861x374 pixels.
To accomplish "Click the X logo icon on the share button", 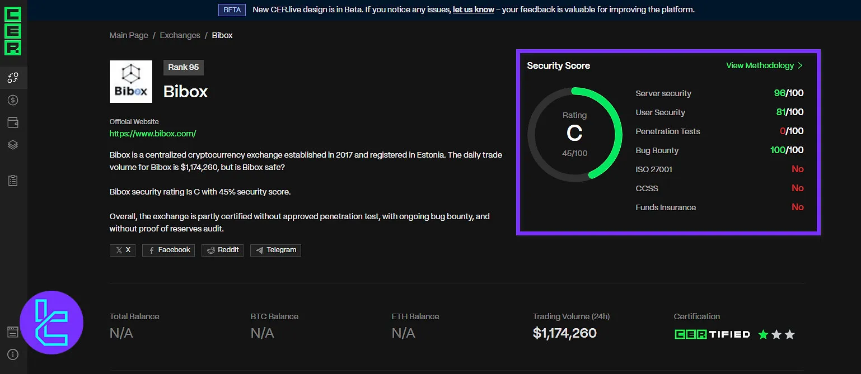I will 119,250.
